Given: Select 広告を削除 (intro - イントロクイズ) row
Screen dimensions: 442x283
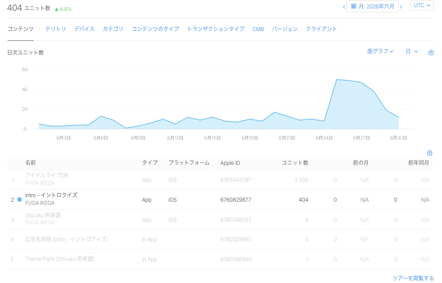Looking at the screenshot, I should 220,239.
